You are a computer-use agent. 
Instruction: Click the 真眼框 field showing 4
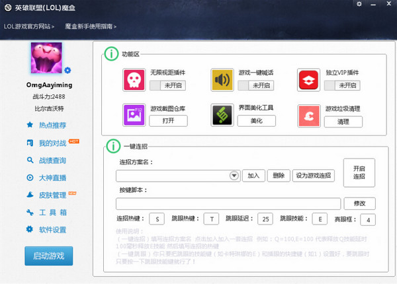pyautogui.click(x=368, y=219)
